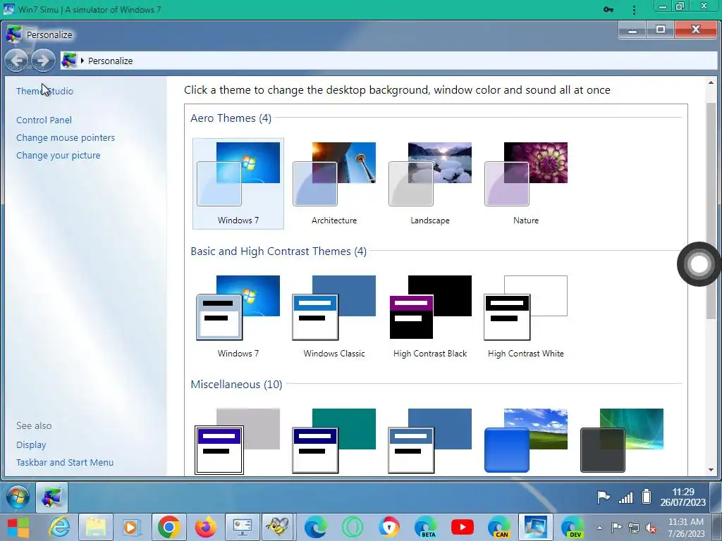Image resolution: width=722 pixels, height=541 pixels.
Task: Apply the Nature theme
Action: pos(526,184)
